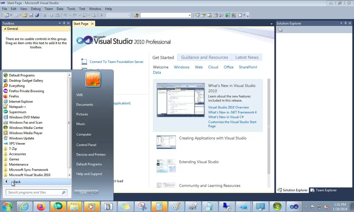Open Control Panel from the Start menu
Image resolution: width=354 pixels, height=212 pixels.
(x=86, y=145)
